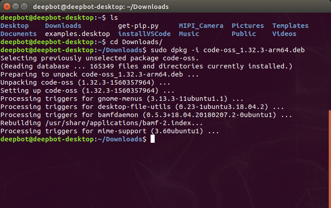The height and width of the screenshot is (208, 331).
Task: Click the terminal block cursor
Action: [x=152, y=139]
